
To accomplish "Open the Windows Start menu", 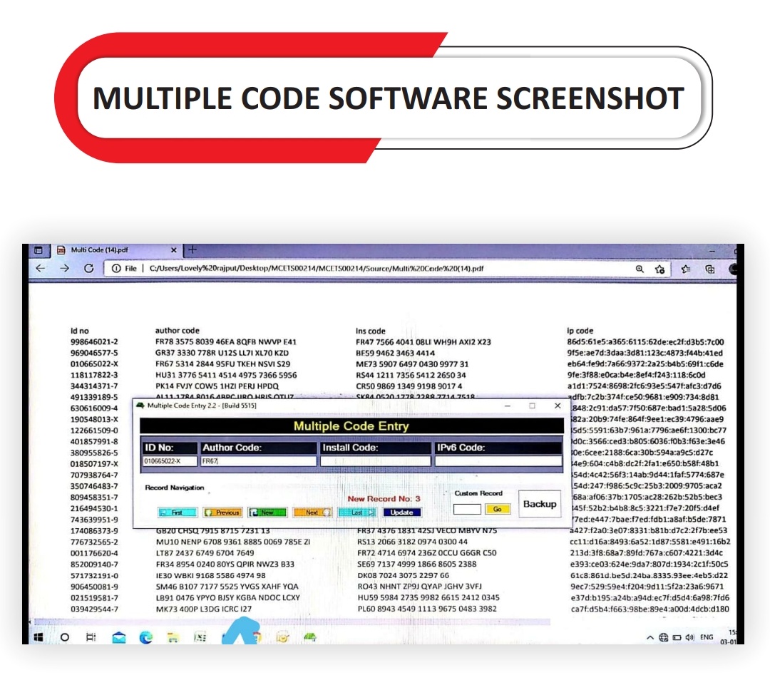I will (x=38, y=637).
